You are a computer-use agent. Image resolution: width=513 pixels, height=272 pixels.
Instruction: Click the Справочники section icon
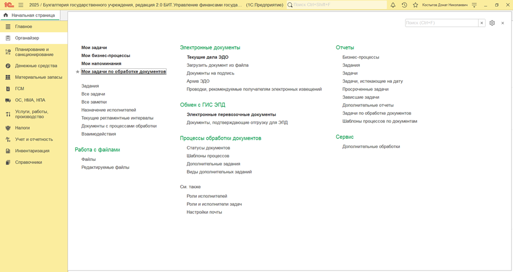pos(8,162)
